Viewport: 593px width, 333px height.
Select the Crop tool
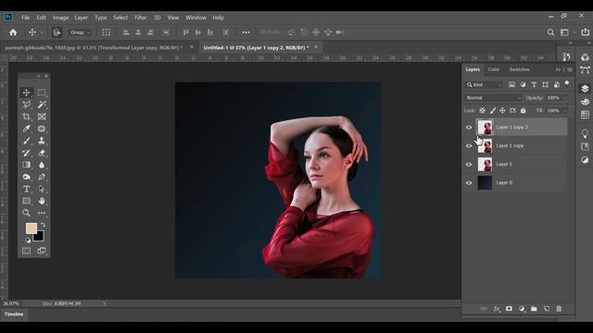tap(27, 117)
